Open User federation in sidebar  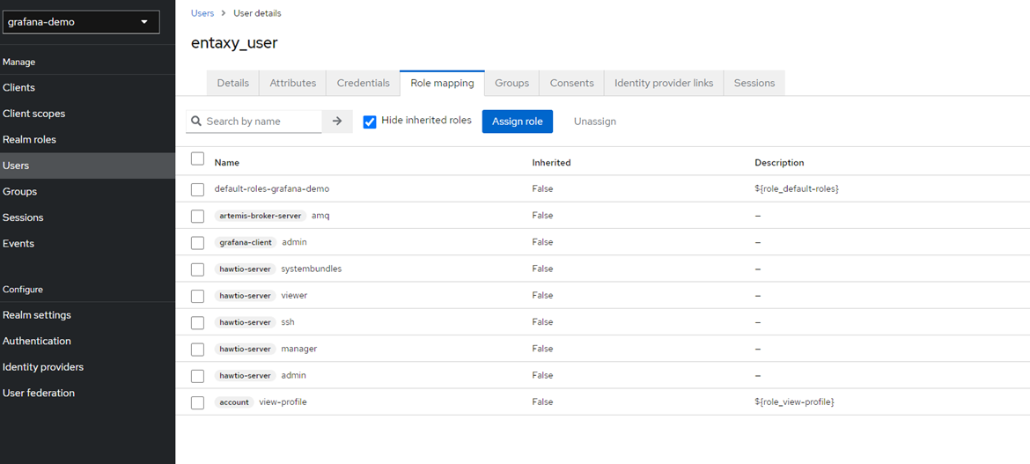(39, 393)
